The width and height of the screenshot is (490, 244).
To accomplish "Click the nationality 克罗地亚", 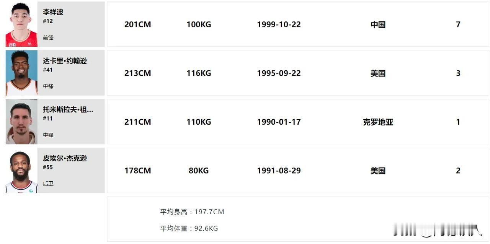I will coord(378,122).
